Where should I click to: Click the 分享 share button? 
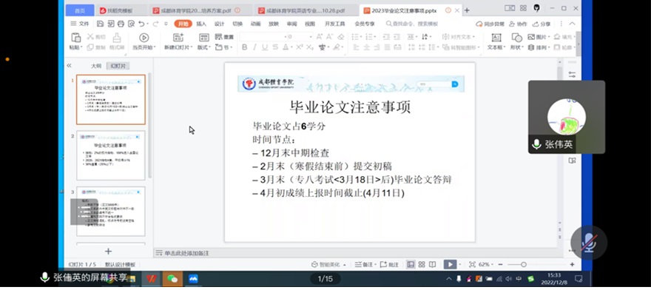coord(542,24)
